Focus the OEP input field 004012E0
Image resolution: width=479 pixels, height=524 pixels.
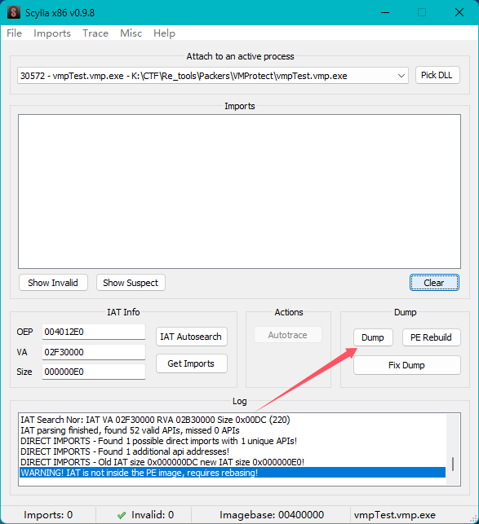pos(94,332)
